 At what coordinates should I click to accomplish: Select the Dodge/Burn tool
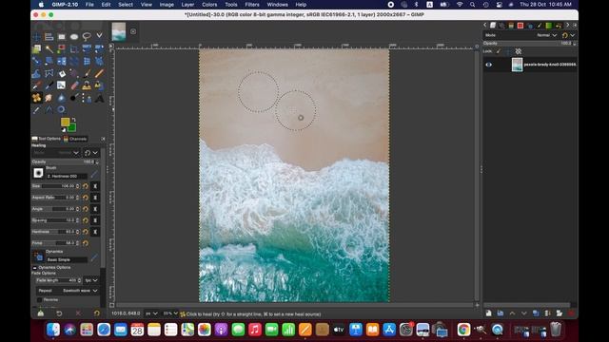click(74, 98)
